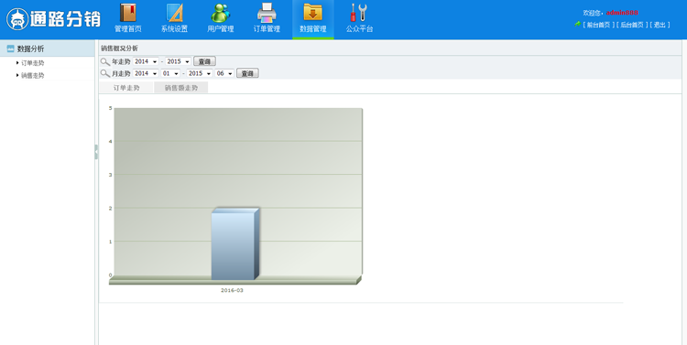Switch to the 订单走势 tab
The height and width of the screenshot is (345, 687).
(126, 88)
